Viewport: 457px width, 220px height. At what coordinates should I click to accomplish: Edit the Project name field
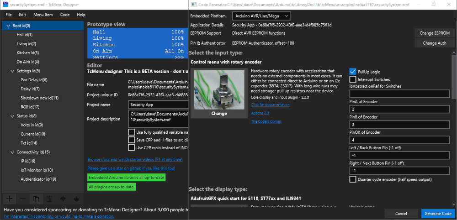point(158,105)
